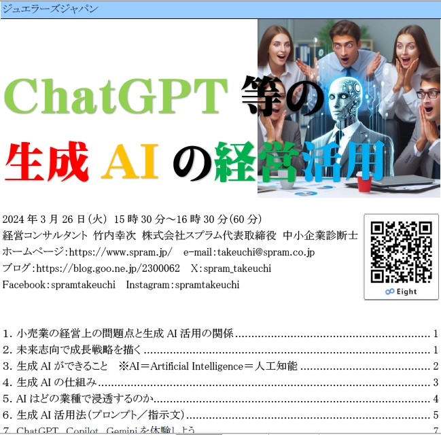Click the takeuchi@spram.co.jp email address

tap(266, 252)
